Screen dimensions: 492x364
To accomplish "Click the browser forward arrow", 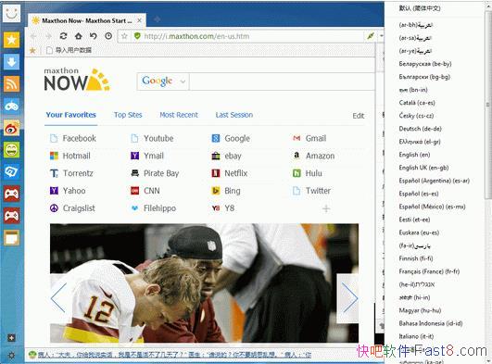I will [48, 36].
